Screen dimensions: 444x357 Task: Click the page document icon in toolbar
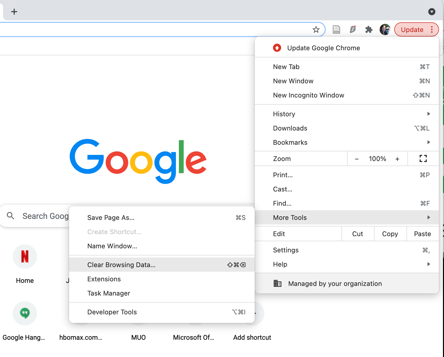click(x=336, y=30)
